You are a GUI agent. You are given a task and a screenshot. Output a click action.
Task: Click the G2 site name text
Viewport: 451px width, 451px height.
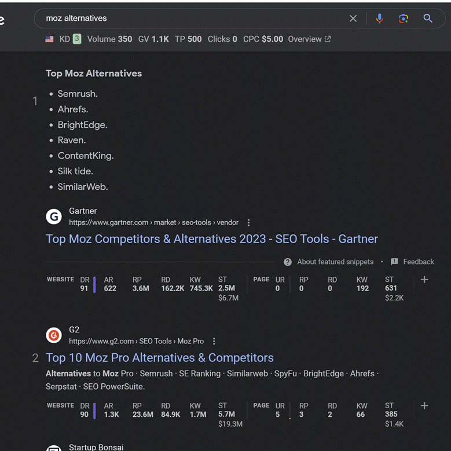coord(74,329)
